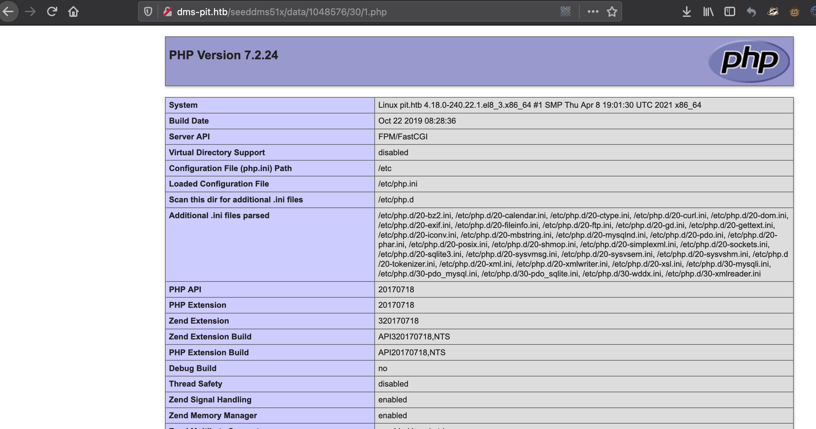Click the PHP logo link
This screenshot has height=429, width=816.
(x=749, y=61)
